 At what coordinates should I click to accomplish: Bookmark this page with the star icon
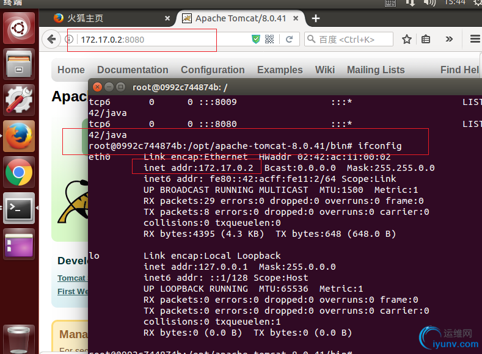click(407, 39)
